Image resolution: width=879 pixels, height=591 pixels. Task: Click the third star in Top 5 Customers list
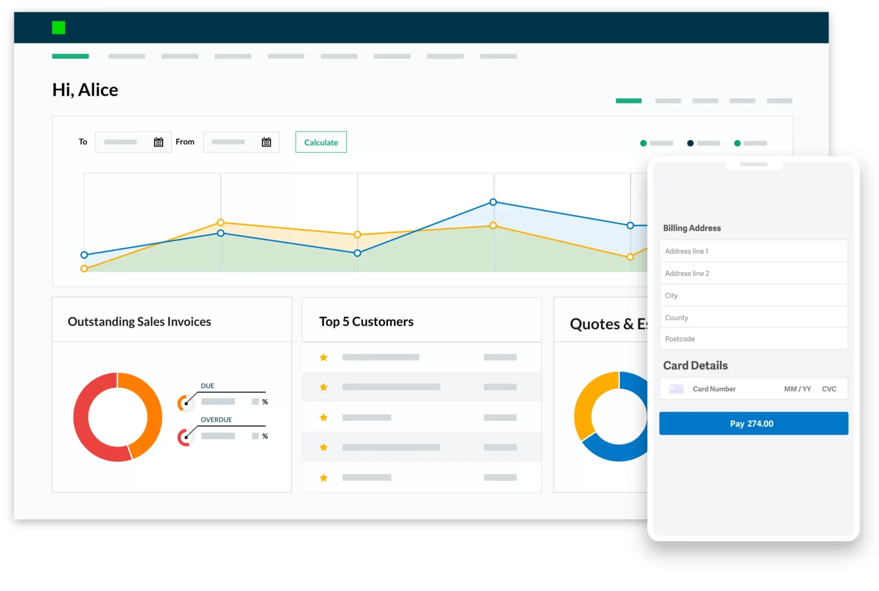(323, 417)
